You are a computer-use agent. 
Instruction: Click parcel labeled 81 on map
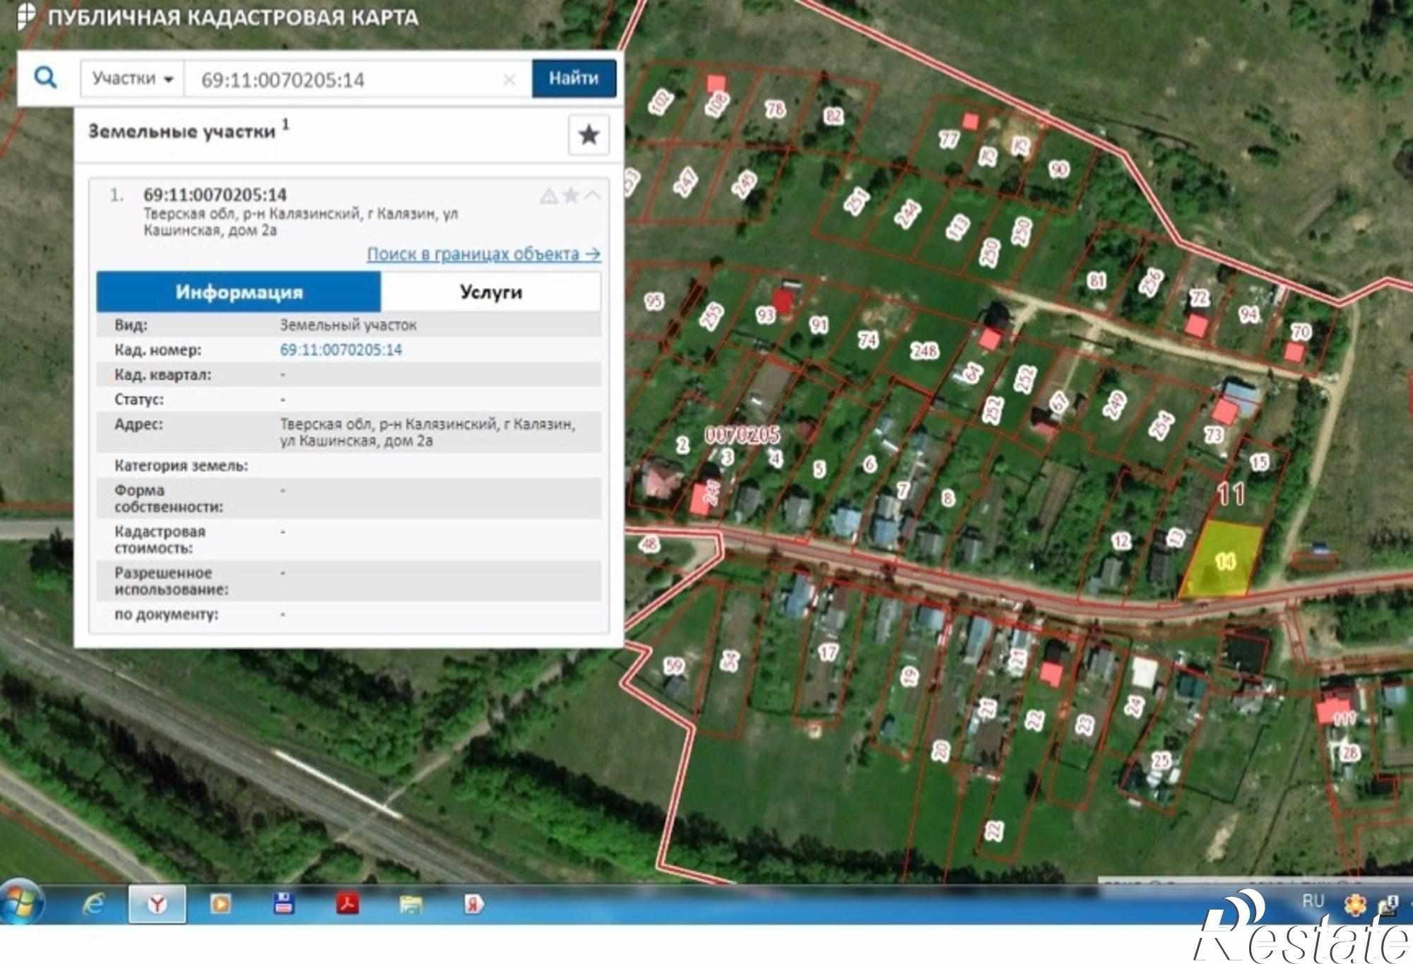pyautogui.click(x=1096, y=281)
